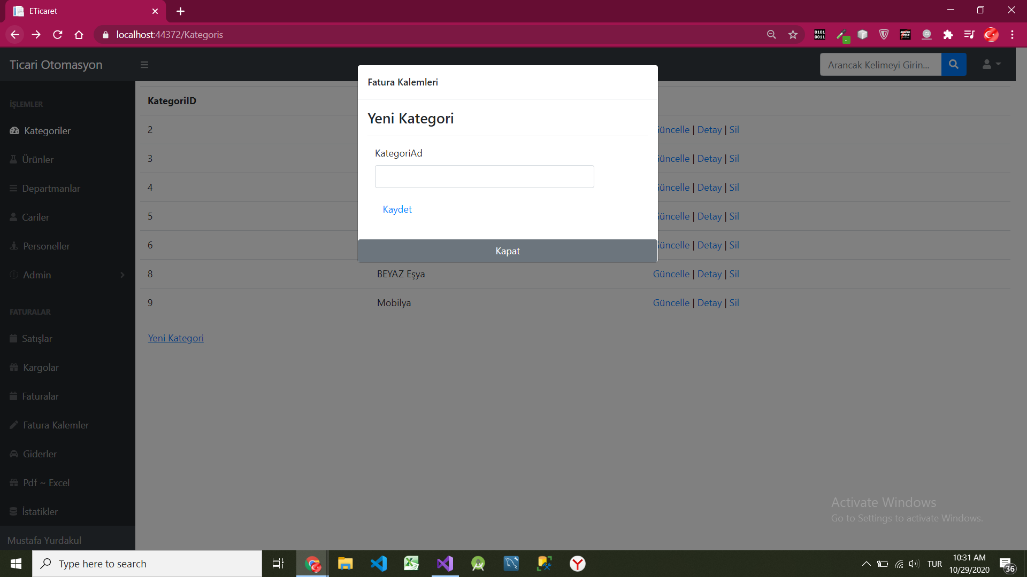Open the Departmanlar section
This screenshot has height=577, width=1027.
click(51, 188)
